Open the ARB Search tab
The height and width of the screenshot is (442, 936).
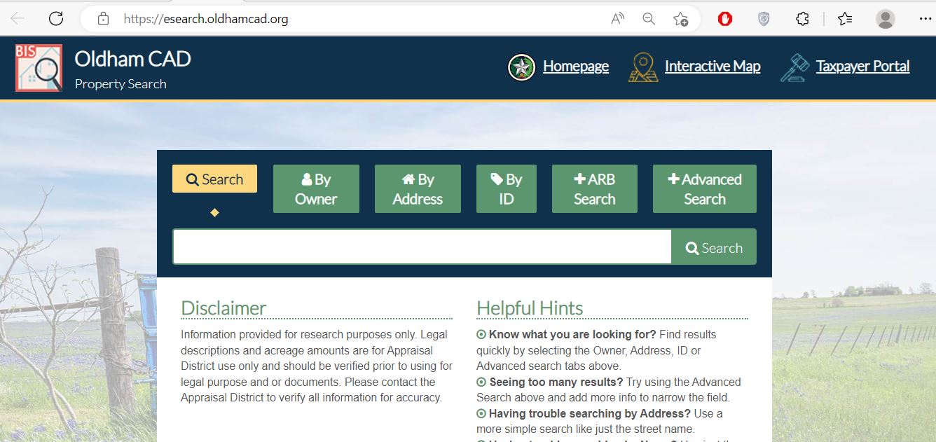point(594,189)
